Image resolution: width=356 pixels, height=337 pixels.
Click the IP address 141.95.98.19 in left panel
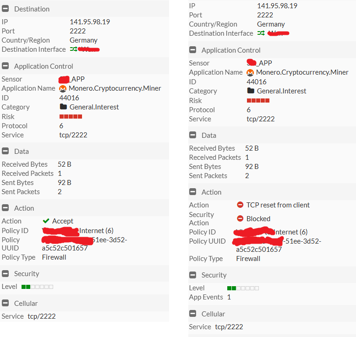(x=90, y=22)
